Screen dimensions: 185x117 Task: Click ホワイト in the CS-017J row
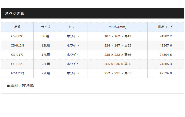[73, 55]
